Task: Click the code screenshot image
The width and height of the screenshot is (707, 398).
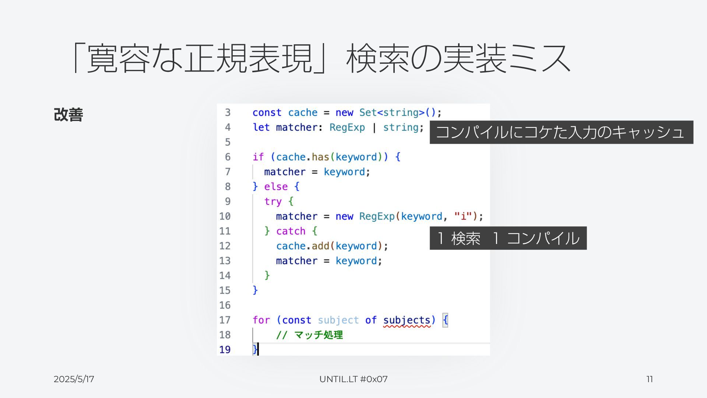Action: pyautogui.click(x=353, y=230)
